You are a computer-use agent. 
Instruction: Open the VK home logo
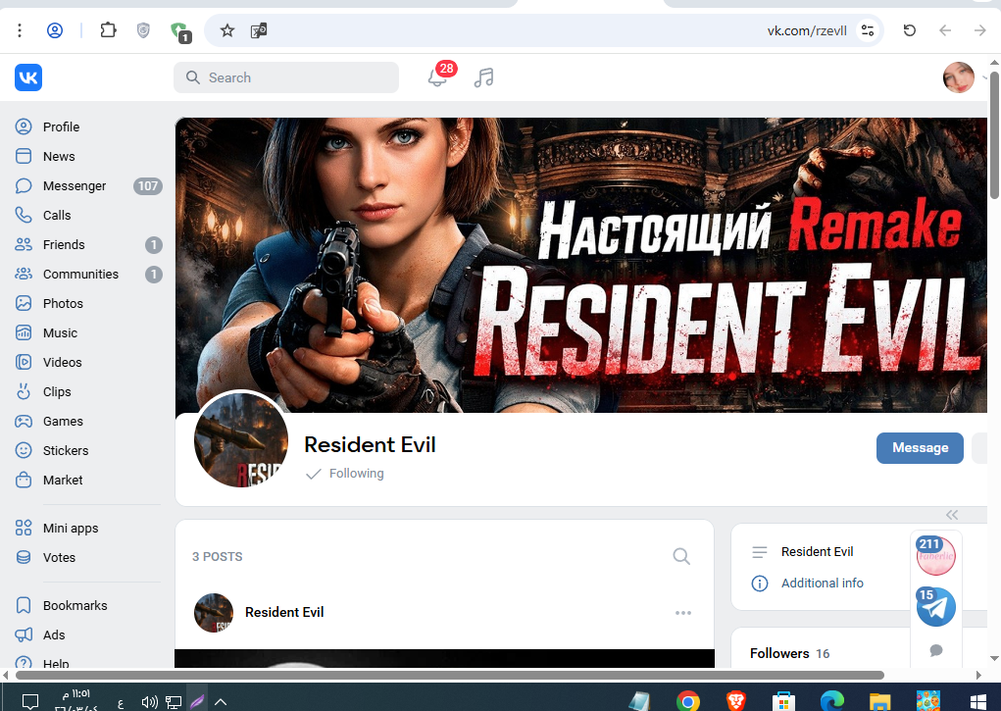click(28, 77)
